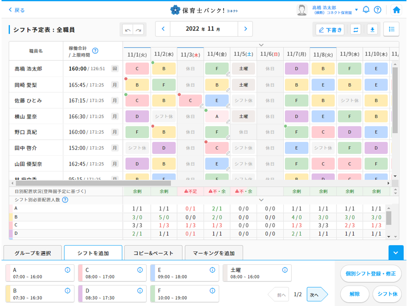Open the notifications bell

pos(366,10)
